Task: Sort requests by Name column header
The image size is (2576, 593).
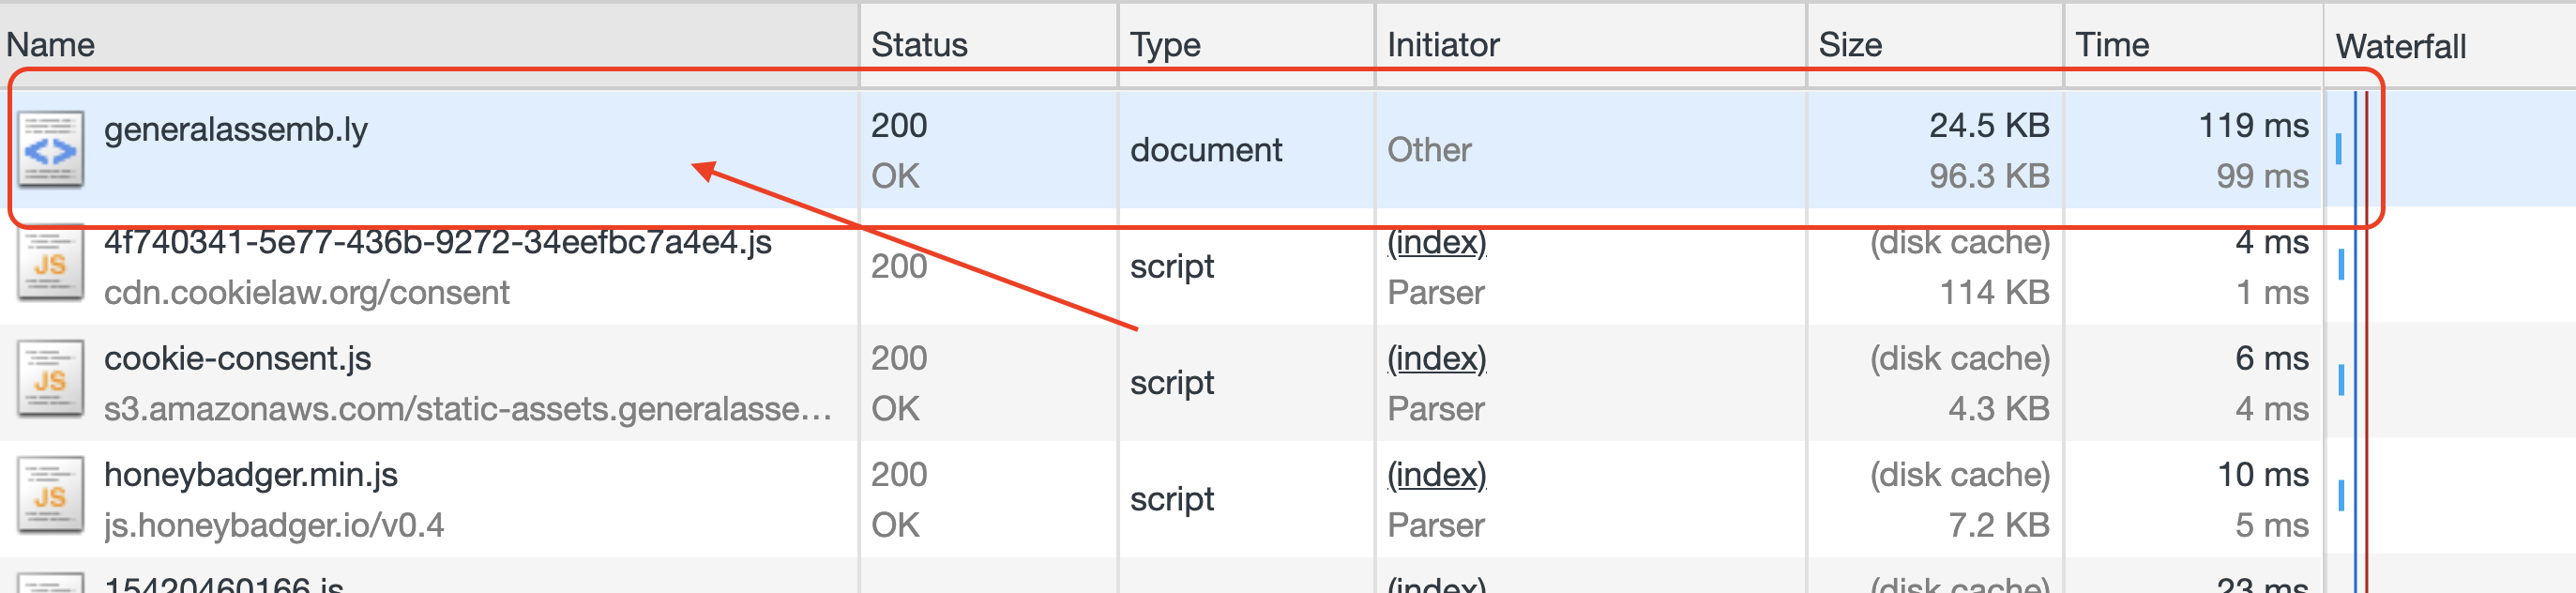Action: click(x=50, y=45)
